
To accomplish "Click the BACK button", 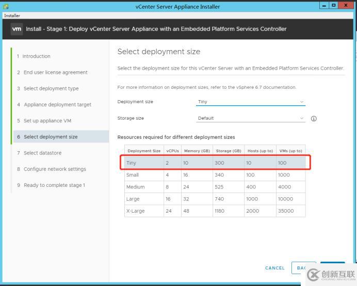I will coord(303,268).
